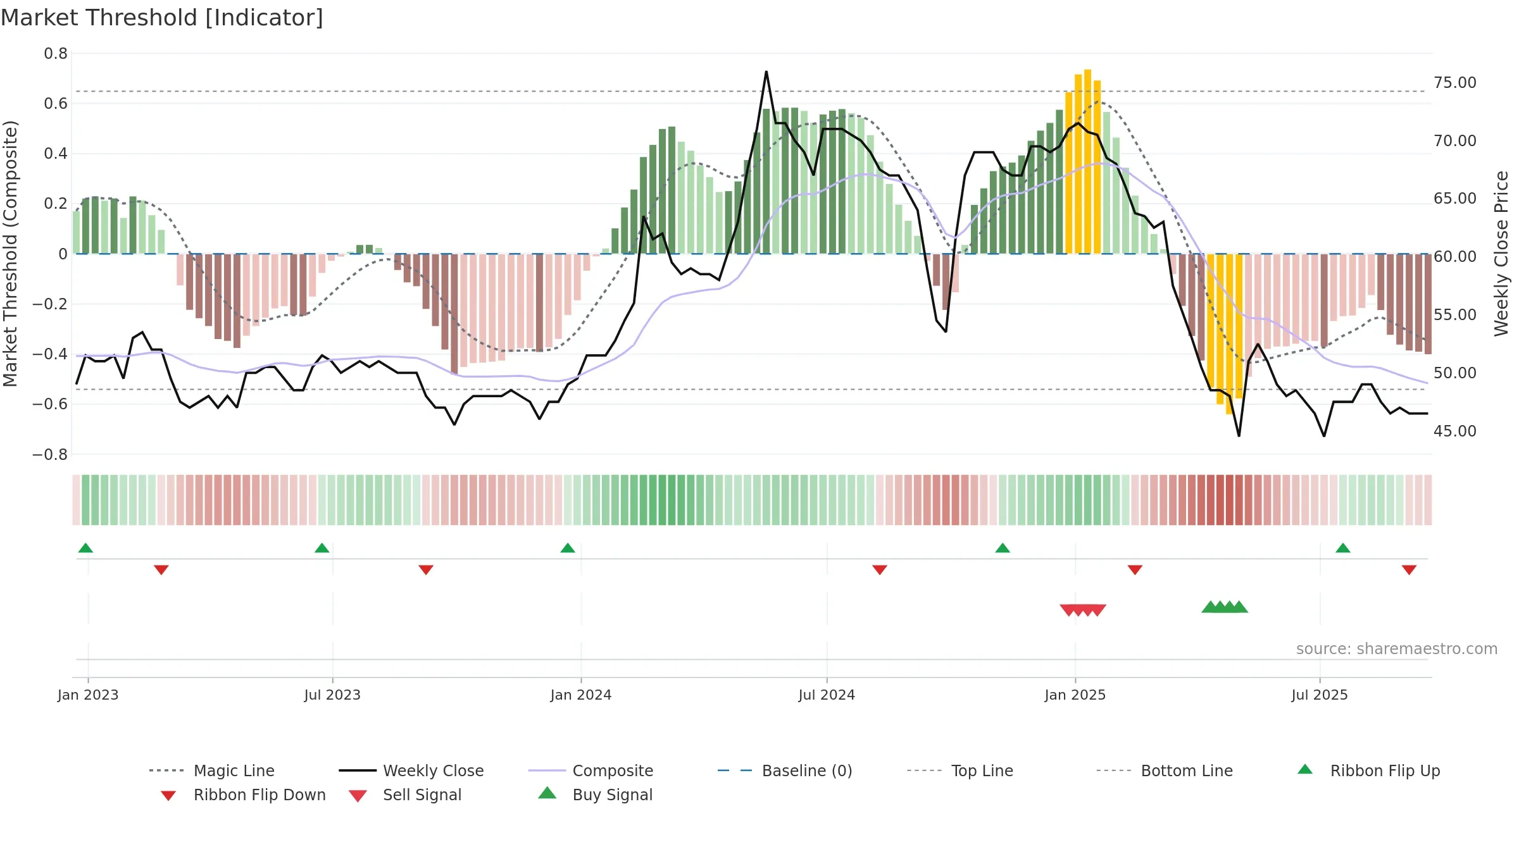Image resolution: width=1519 pixels, height=854 pixels.
Task: Click the Ribbon Flip Down marker after Jul 2023
Action: pos(426,570)
